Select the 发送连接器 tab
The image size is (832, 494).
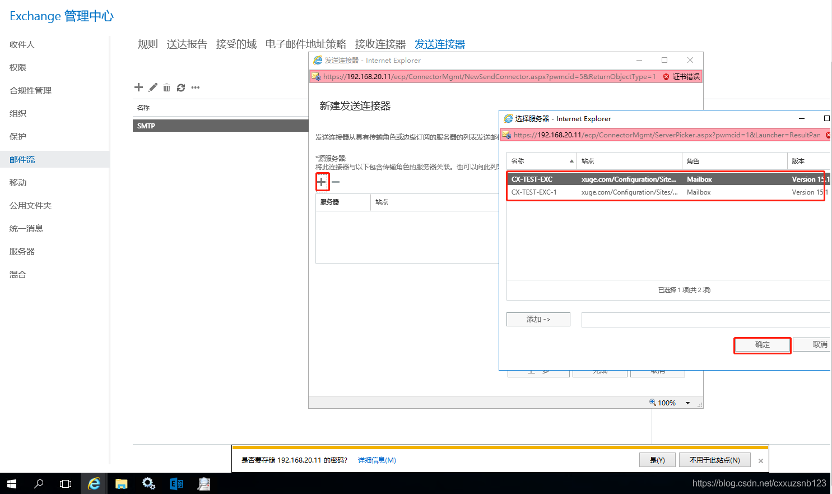coord(440,44)
